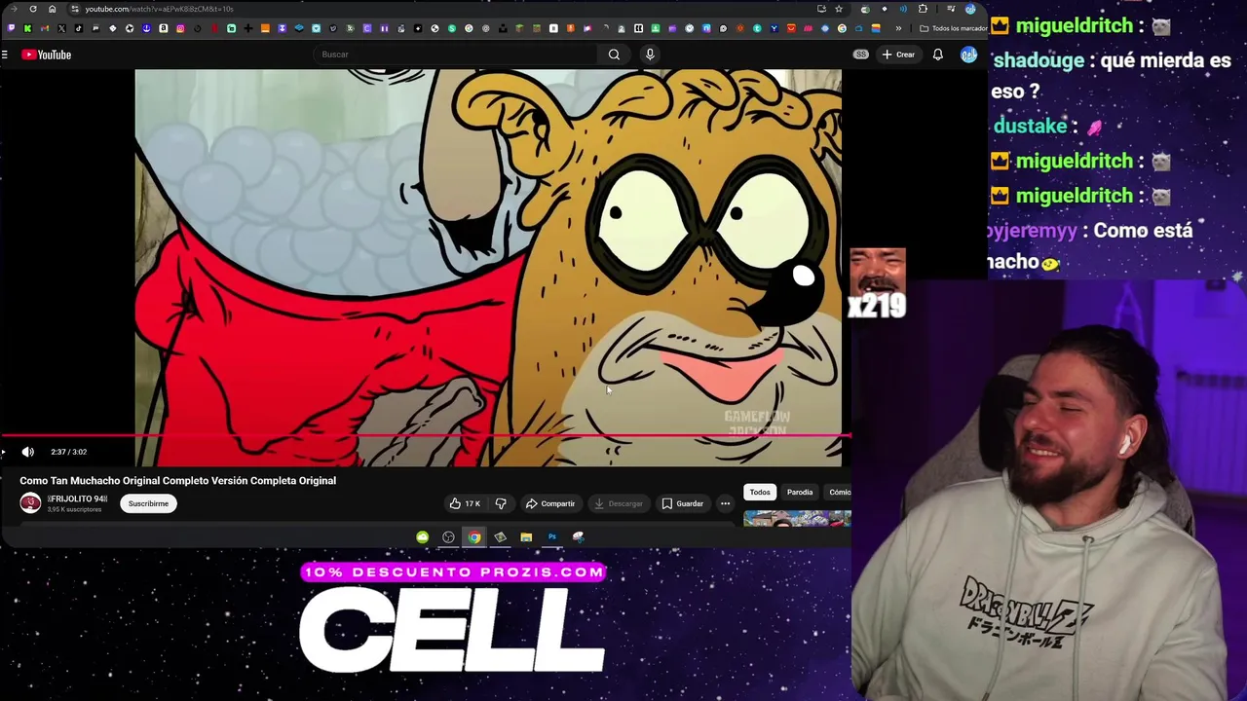Mute the video with speaker icon

[28, 452]
